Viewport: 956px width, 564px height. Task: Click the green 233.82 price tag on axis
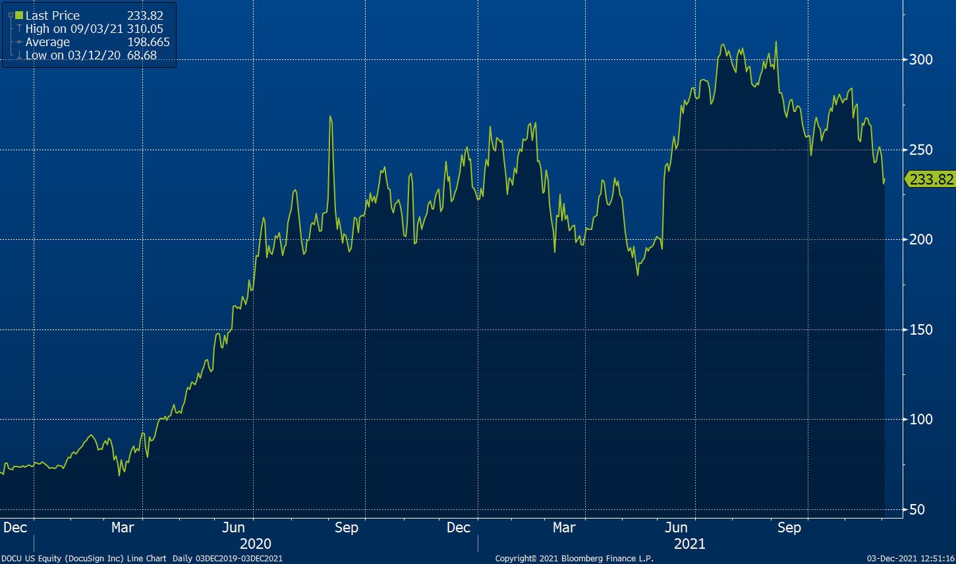(929, 179)
